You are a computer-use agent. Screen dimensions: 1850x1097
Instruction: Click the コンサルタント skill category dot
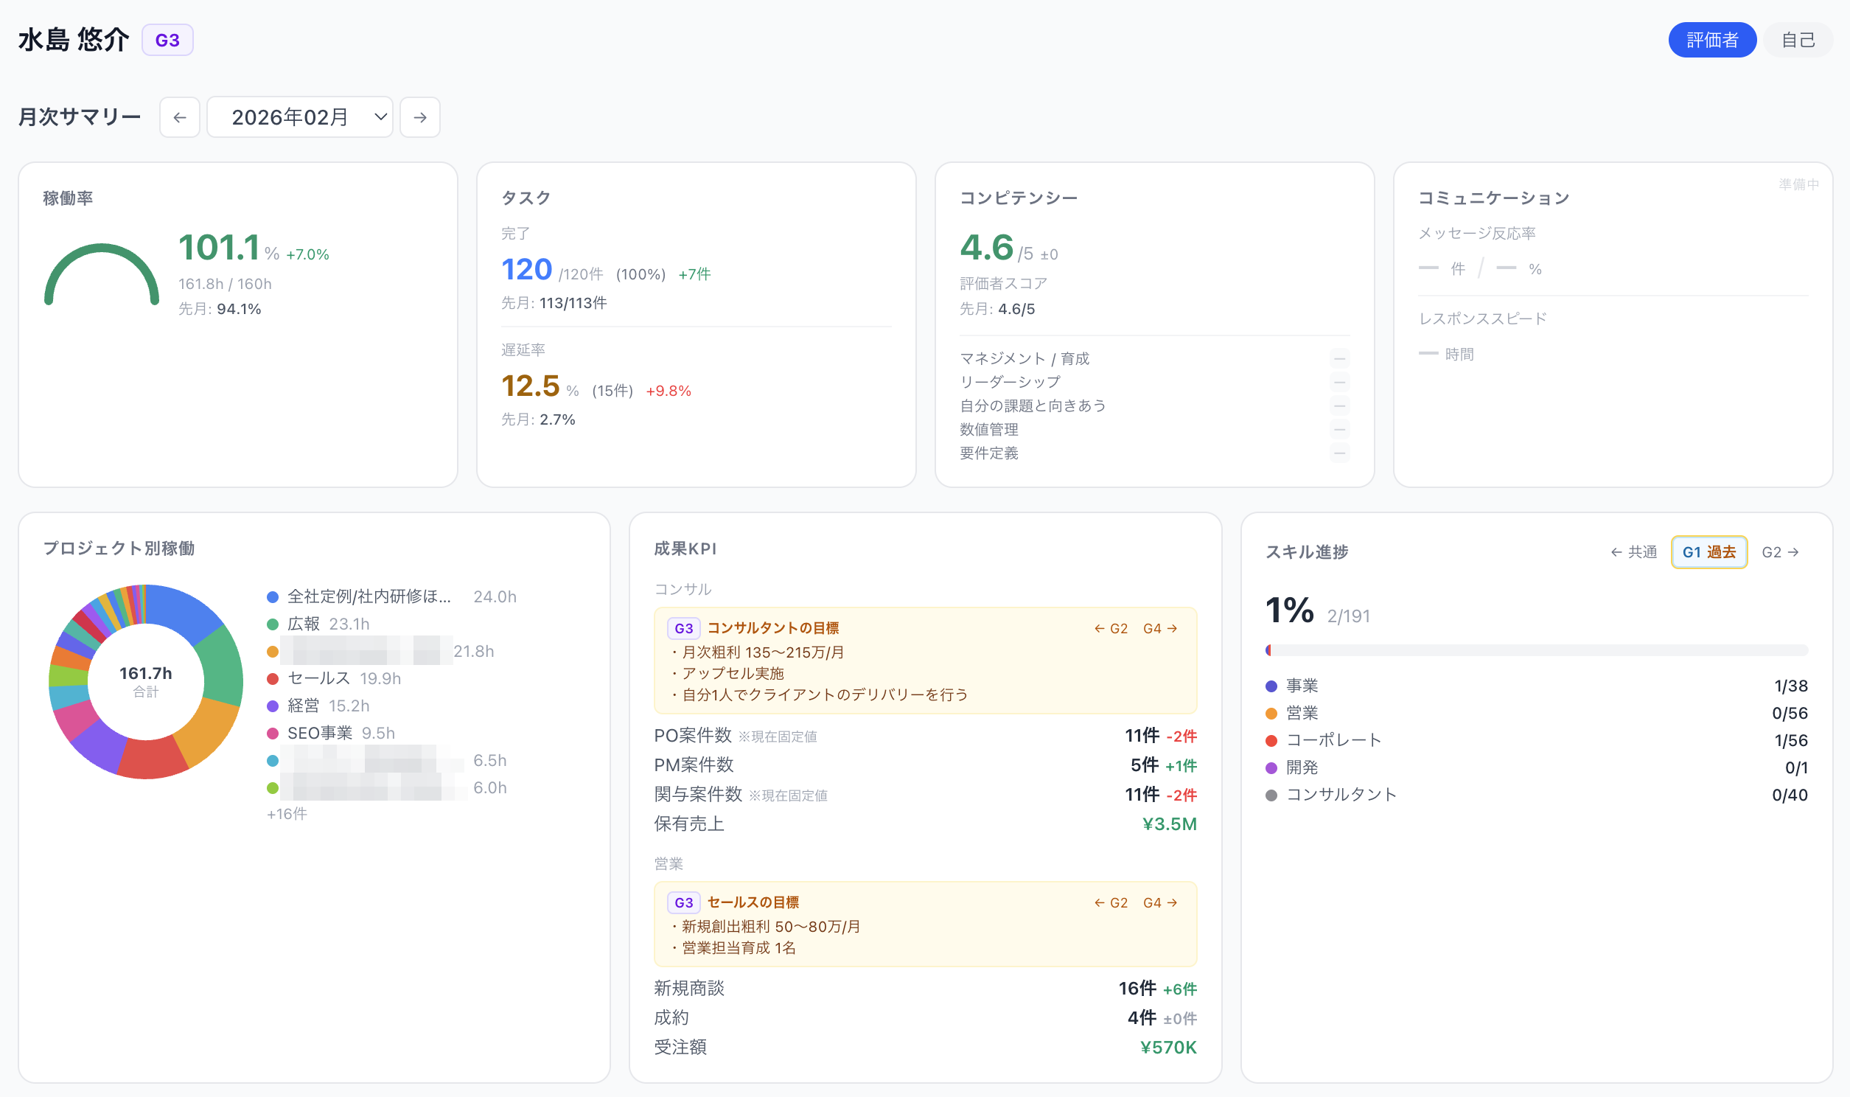(1271, 795)
